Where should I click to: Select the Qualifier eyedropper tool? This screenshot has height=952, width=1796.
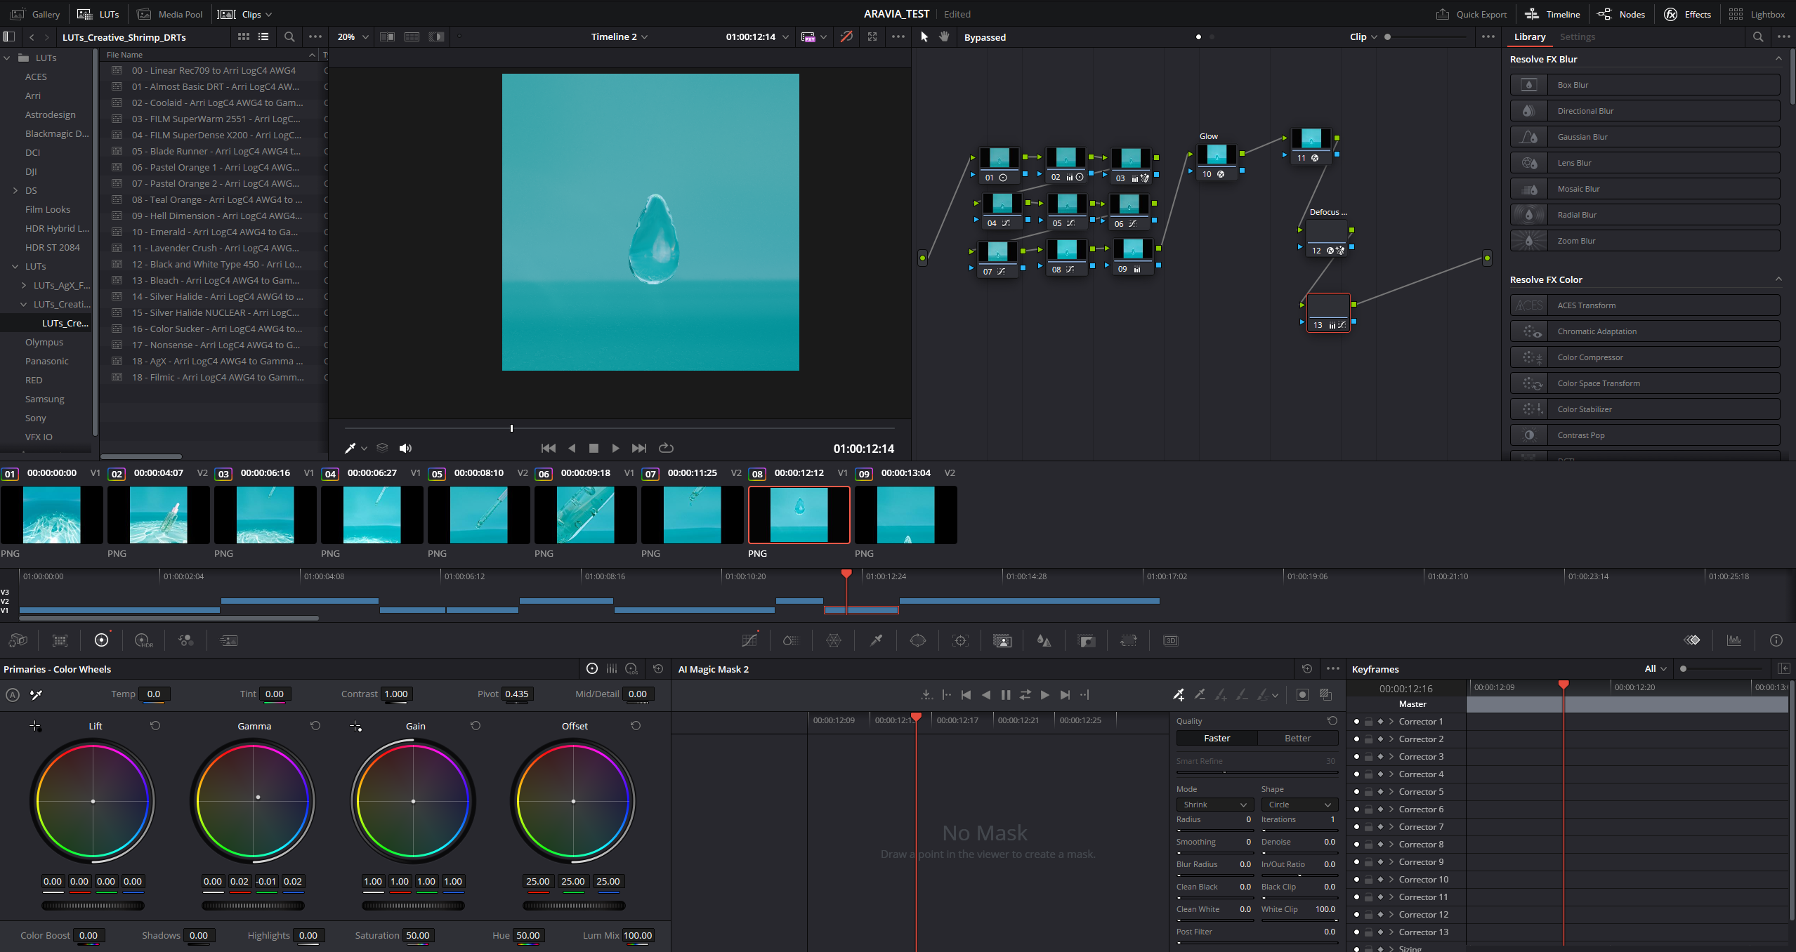pos(876,640)
